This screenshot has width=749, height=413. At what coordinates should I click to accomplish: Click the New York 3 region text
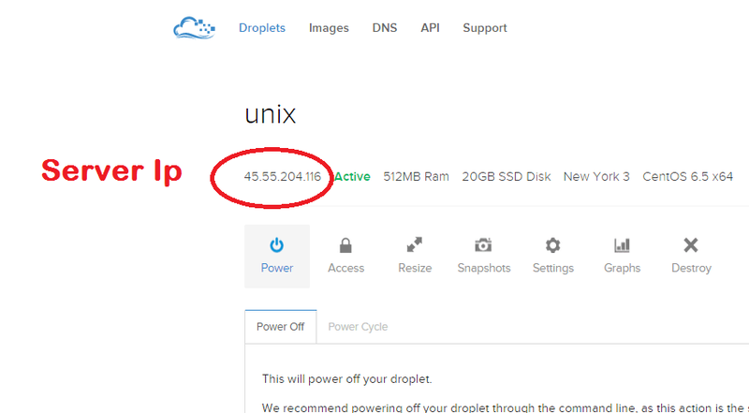596,176
